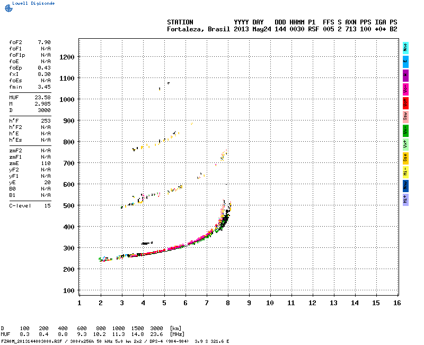The width and height of the screenshot is (424, 345).
Task: Click the lavender Hi+ legend swatch
Action: point(405,200)
